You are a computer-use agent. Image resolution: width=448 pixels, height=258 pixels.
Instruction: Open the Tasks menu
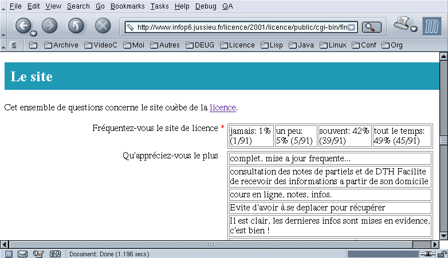coord(159,6)
